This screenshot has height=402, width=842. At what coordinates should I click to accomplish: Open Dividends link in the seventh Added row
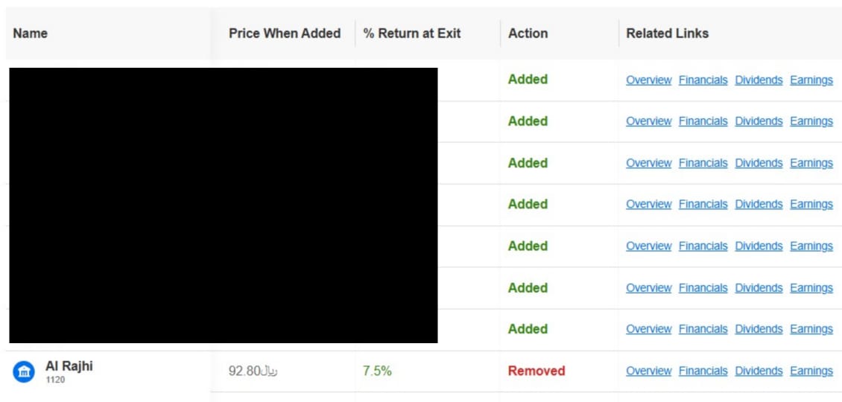coord(759,329)
